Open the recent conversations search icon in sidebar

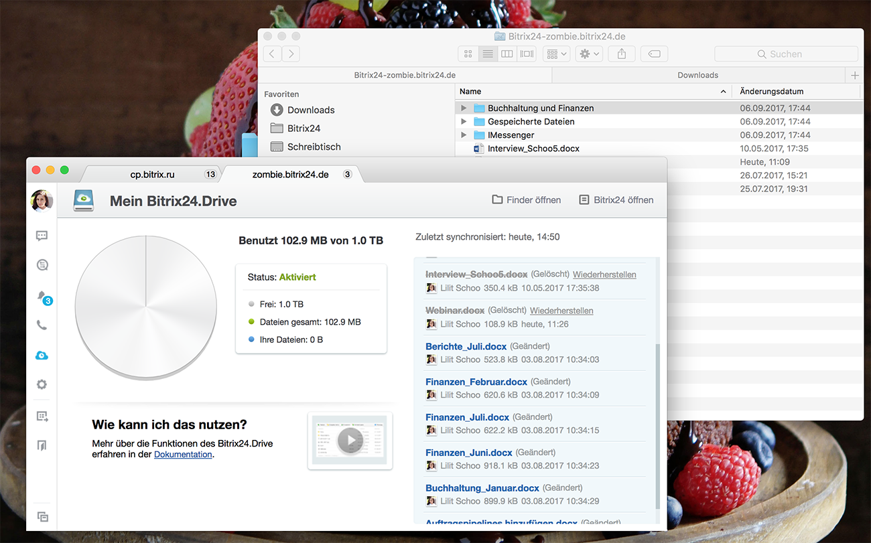[x=42, y=265]
